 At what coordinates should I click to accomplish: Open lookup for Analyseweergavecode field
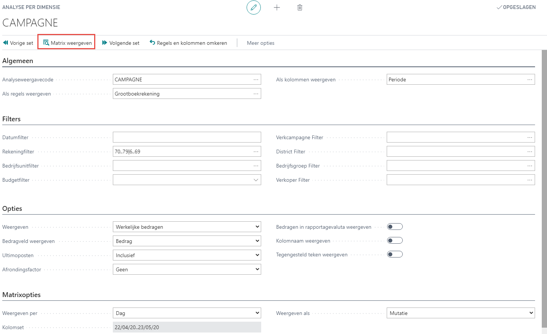[x=256, y=79]
